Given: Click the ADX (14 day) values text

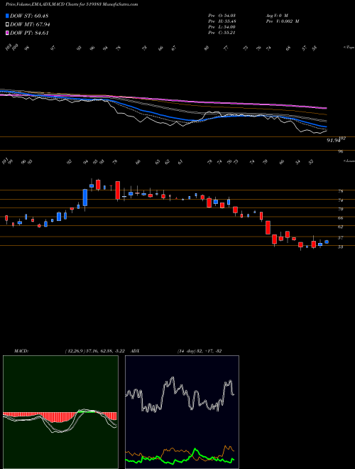Looking at the screenshot, I should coord(200,351).
